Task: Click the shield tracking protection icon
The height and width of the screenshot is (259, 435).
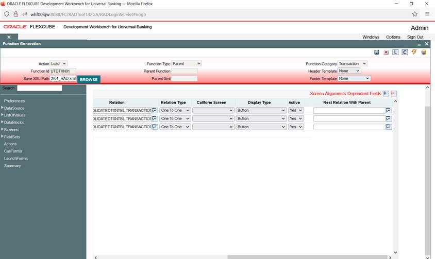Action: [x=7, y=14]
